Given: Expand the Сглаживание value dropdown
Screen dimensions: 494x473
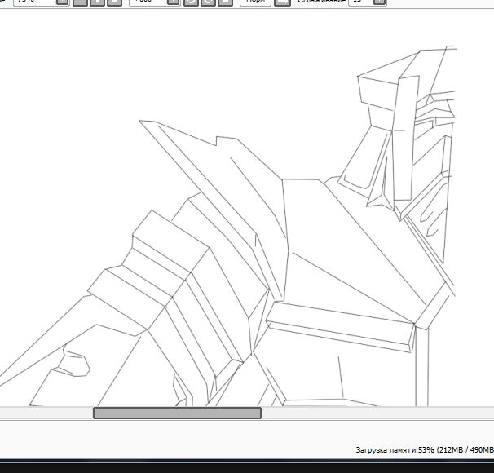Looking at the screenshot, I should (380, 2).
